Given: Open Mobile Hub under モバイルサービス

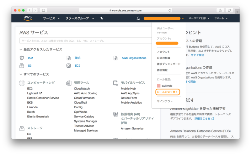Looking at the screenshot, I should point(128,89).
